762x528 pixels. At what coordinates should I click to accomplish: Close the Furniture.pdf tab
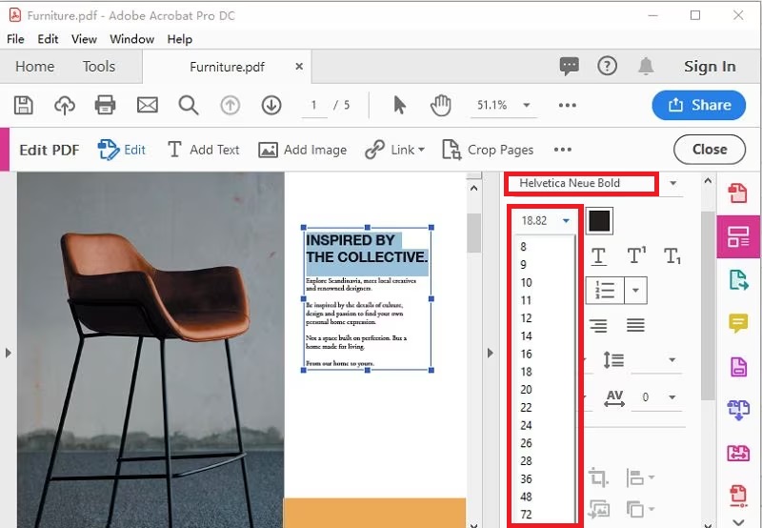coord(299,66)
